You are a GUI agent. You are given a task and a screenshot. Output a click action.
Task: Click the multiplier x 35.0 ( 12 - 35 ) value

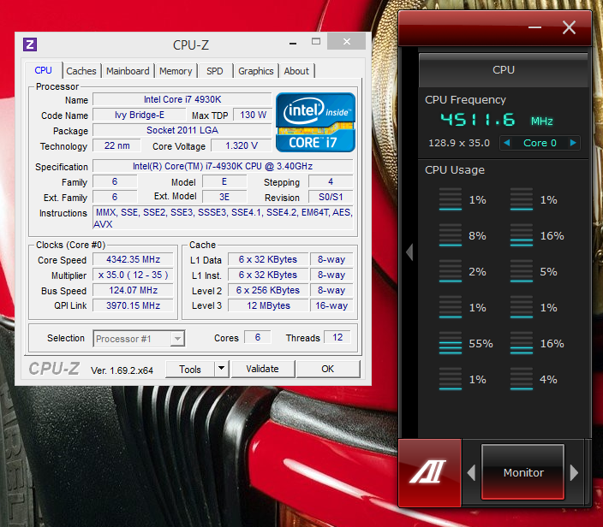click(133, 275)
